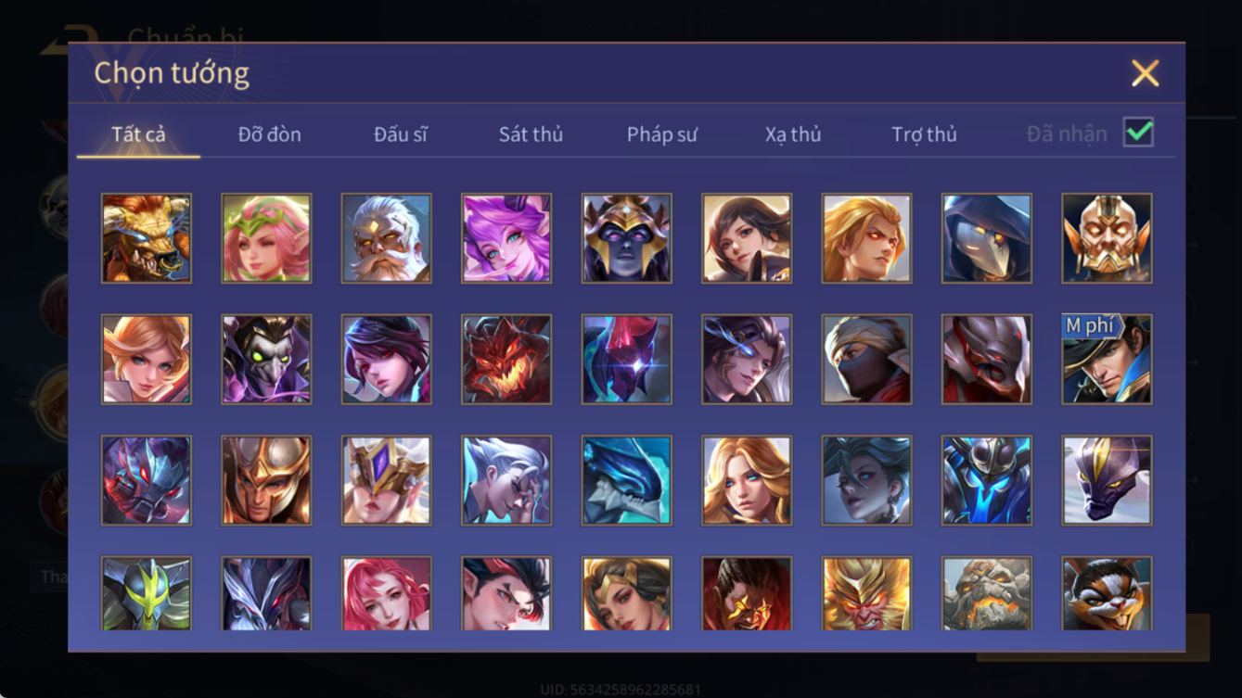
Task: Select the purple-haired girl hero portrait
Action: pyautogui.click(x=506, y=238)
